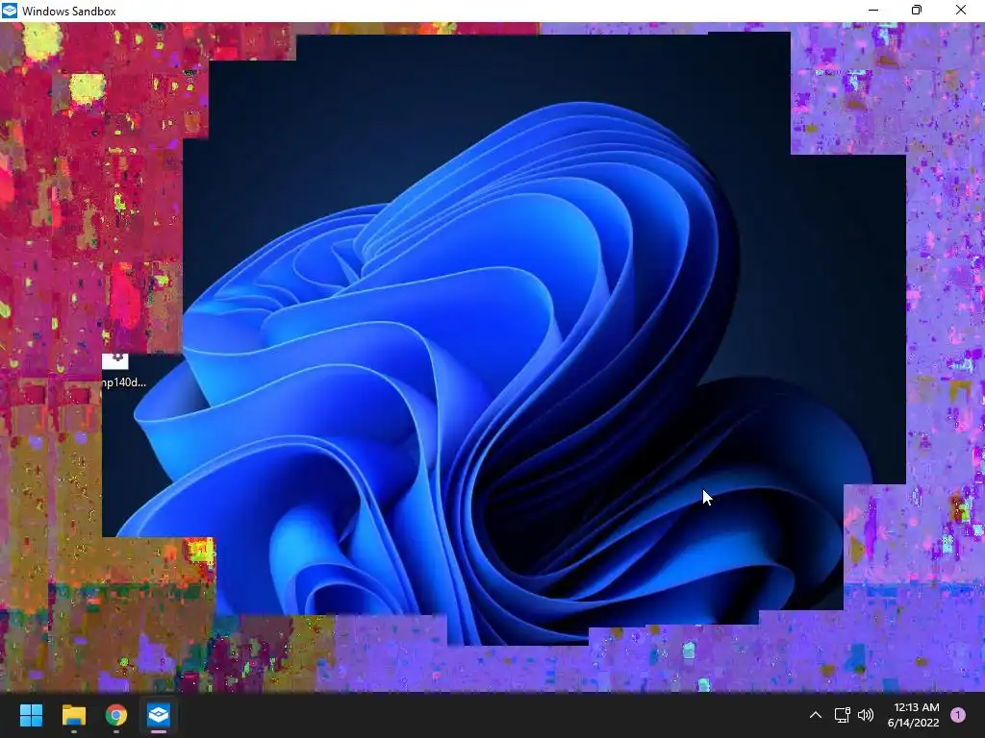Restore down the Windows Sandbox window
985x738 pixels.
[917, 10]
